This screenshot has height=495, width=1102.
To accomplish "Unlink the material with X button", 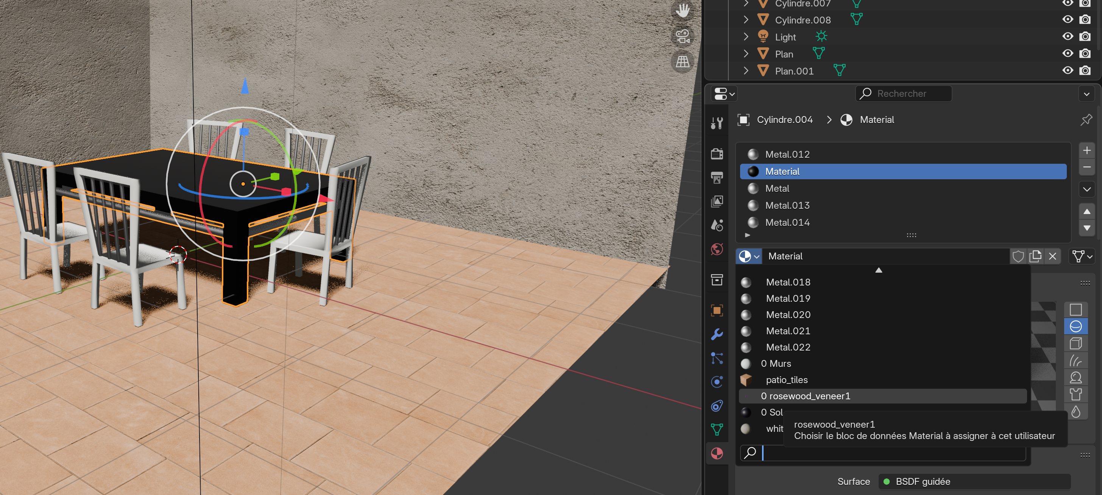I will click(1052, 256).
